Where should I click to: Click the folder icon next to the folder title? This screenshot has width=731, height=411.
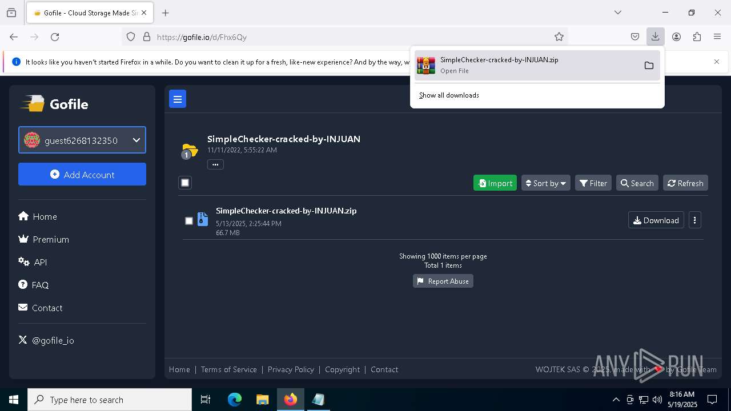pyautogui.click(x=189, y=151)
